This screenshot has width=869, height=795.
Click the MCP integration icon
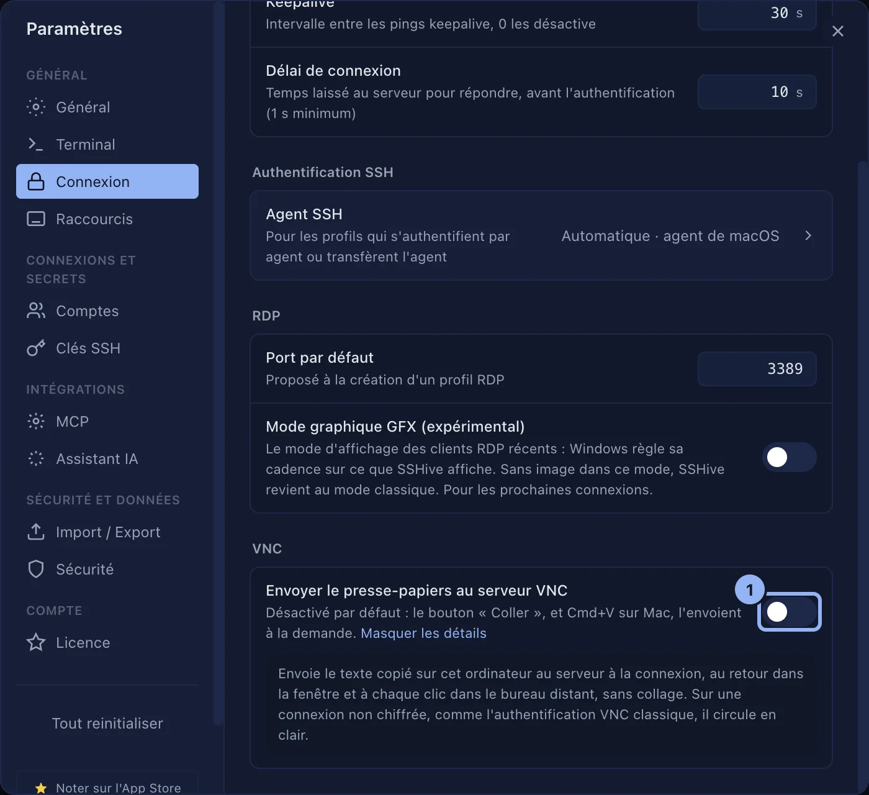coord(36,421)
